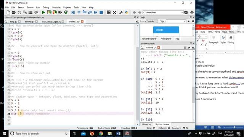Browse editor tabs icon left of temp.py

pyautogui.click(x=6, y=22)
